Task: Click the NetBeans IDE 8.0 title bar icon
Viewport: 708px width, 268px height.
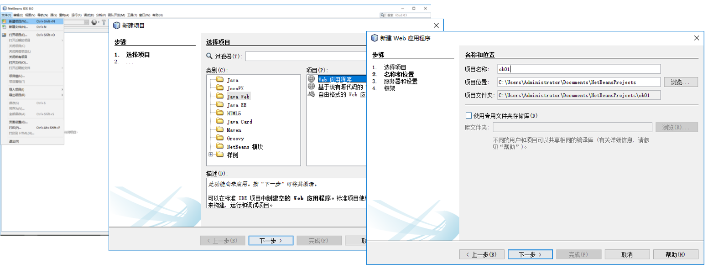Action: point(4,8)
